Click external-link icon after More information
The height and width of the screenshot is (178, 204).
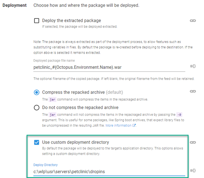(x=134, y=126)
